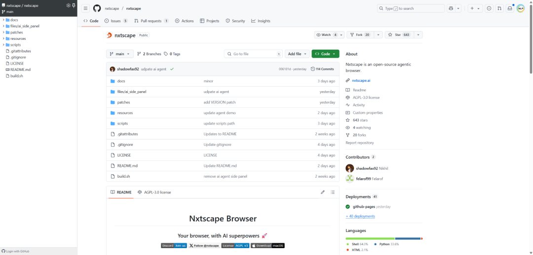Viewport: 533px width, 255px height.
Task: Select README.md in the sidebar tree
Action: (20, 69)
